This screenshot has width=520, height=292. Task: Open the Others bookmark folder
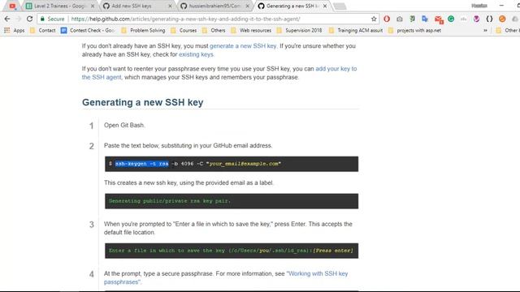pos(214,31)
